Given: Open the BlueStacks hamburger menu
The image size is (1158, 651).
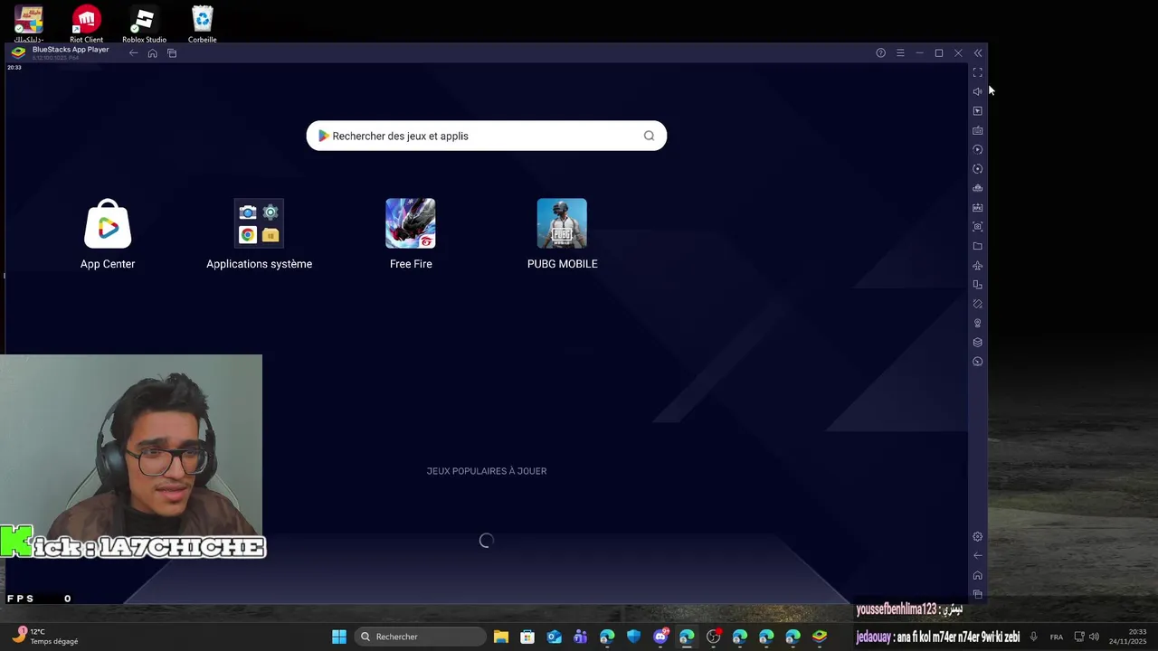Looking at the screenshot, I should click(x=900, y=53).
